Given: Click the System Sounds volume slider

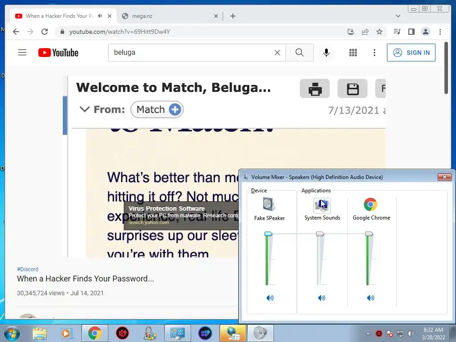Looking at the screenshot, I should tap(320, 234).
